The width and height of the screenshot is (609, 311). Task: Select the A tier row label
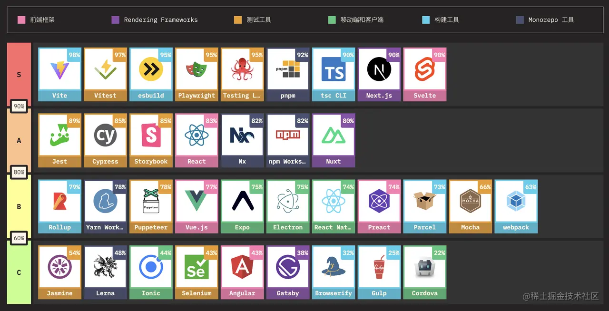coord(19,140)
